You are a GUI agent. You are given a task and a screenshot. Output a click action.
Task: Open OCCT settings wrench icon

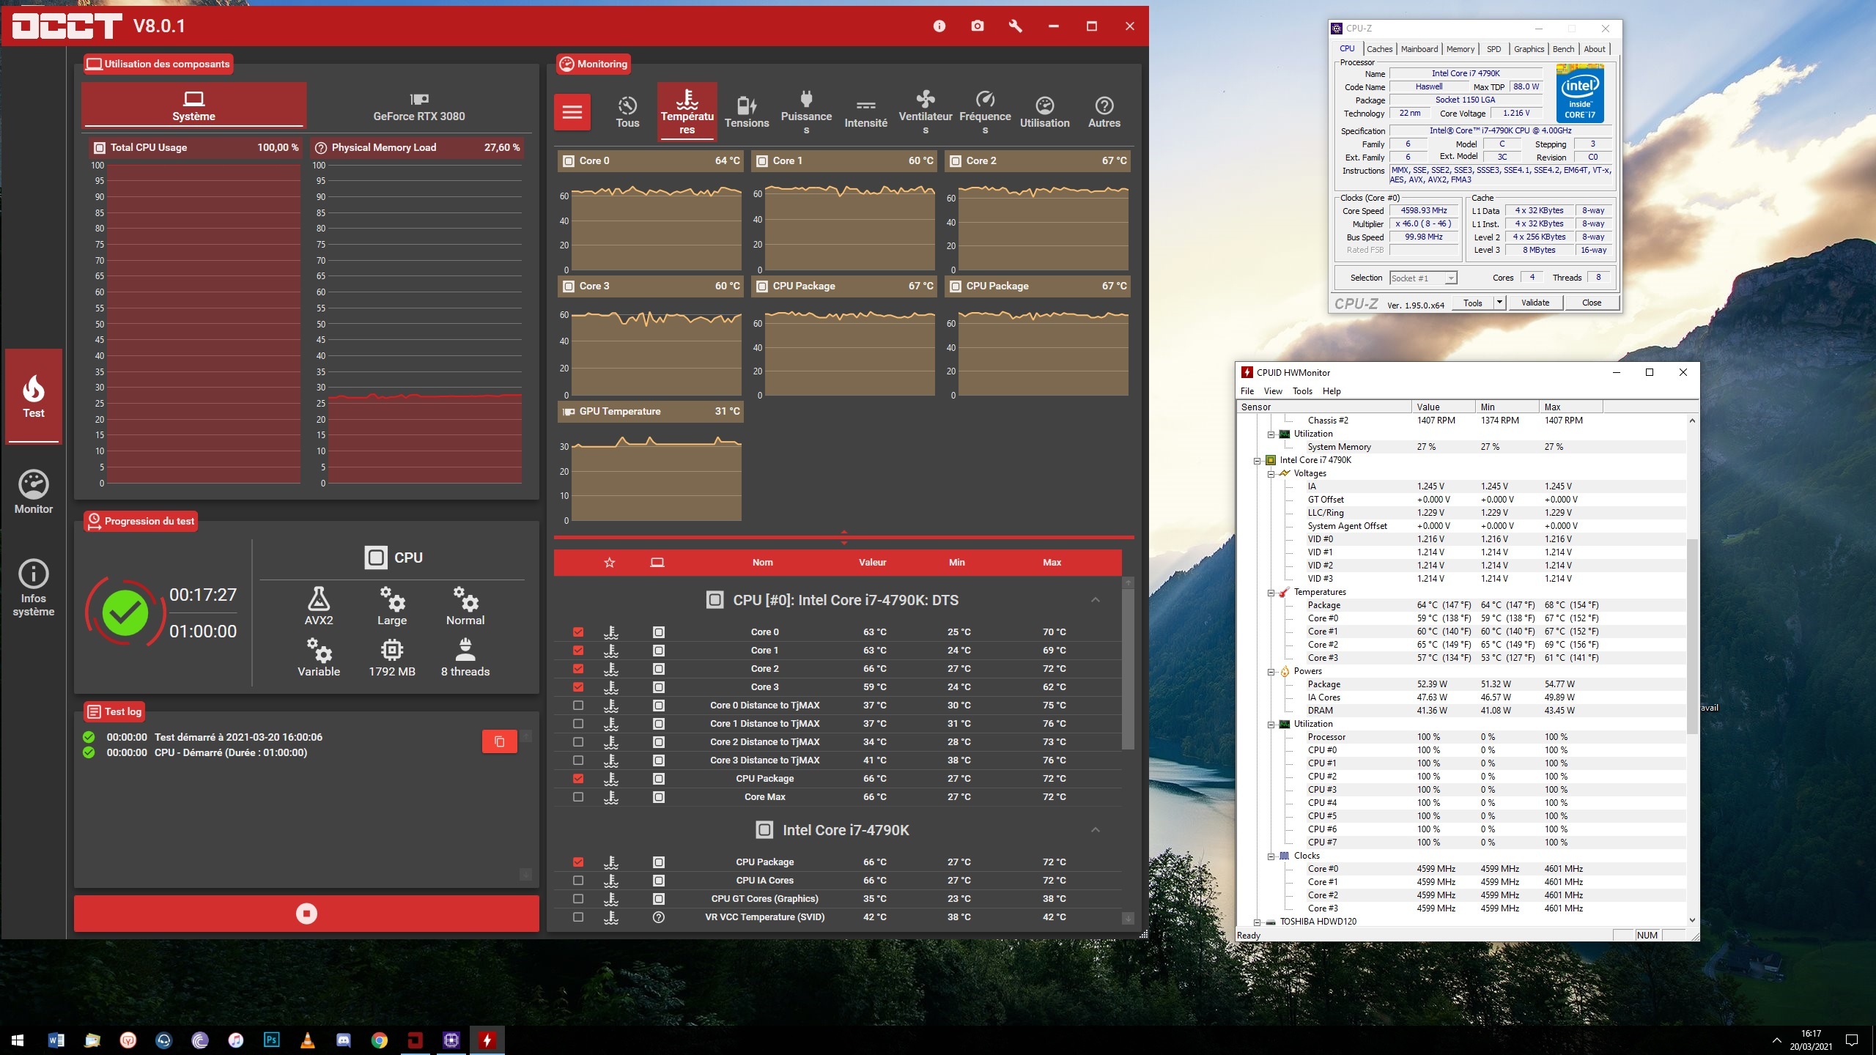1015,26
